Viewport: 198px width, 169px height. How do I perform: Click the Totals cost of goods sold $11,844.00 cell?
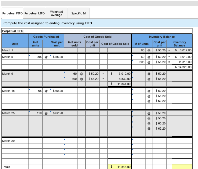click(x=119, y=167)
